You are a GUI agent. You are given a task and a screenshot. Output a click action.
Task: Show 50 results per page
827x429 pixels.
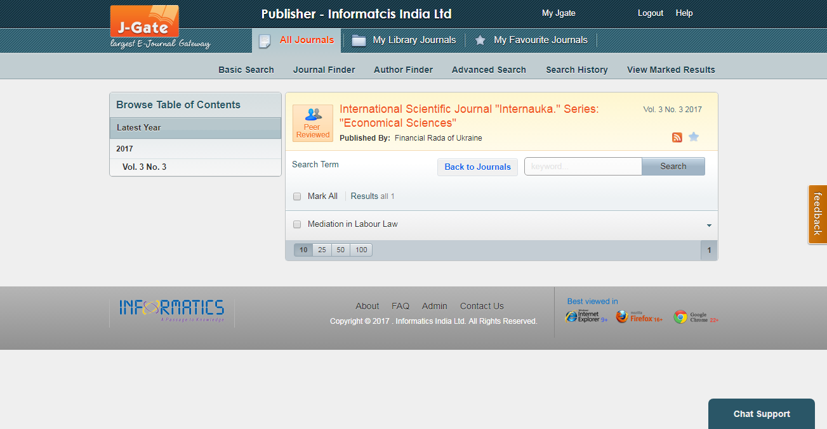pyautogui.click(x=341, y=250)
